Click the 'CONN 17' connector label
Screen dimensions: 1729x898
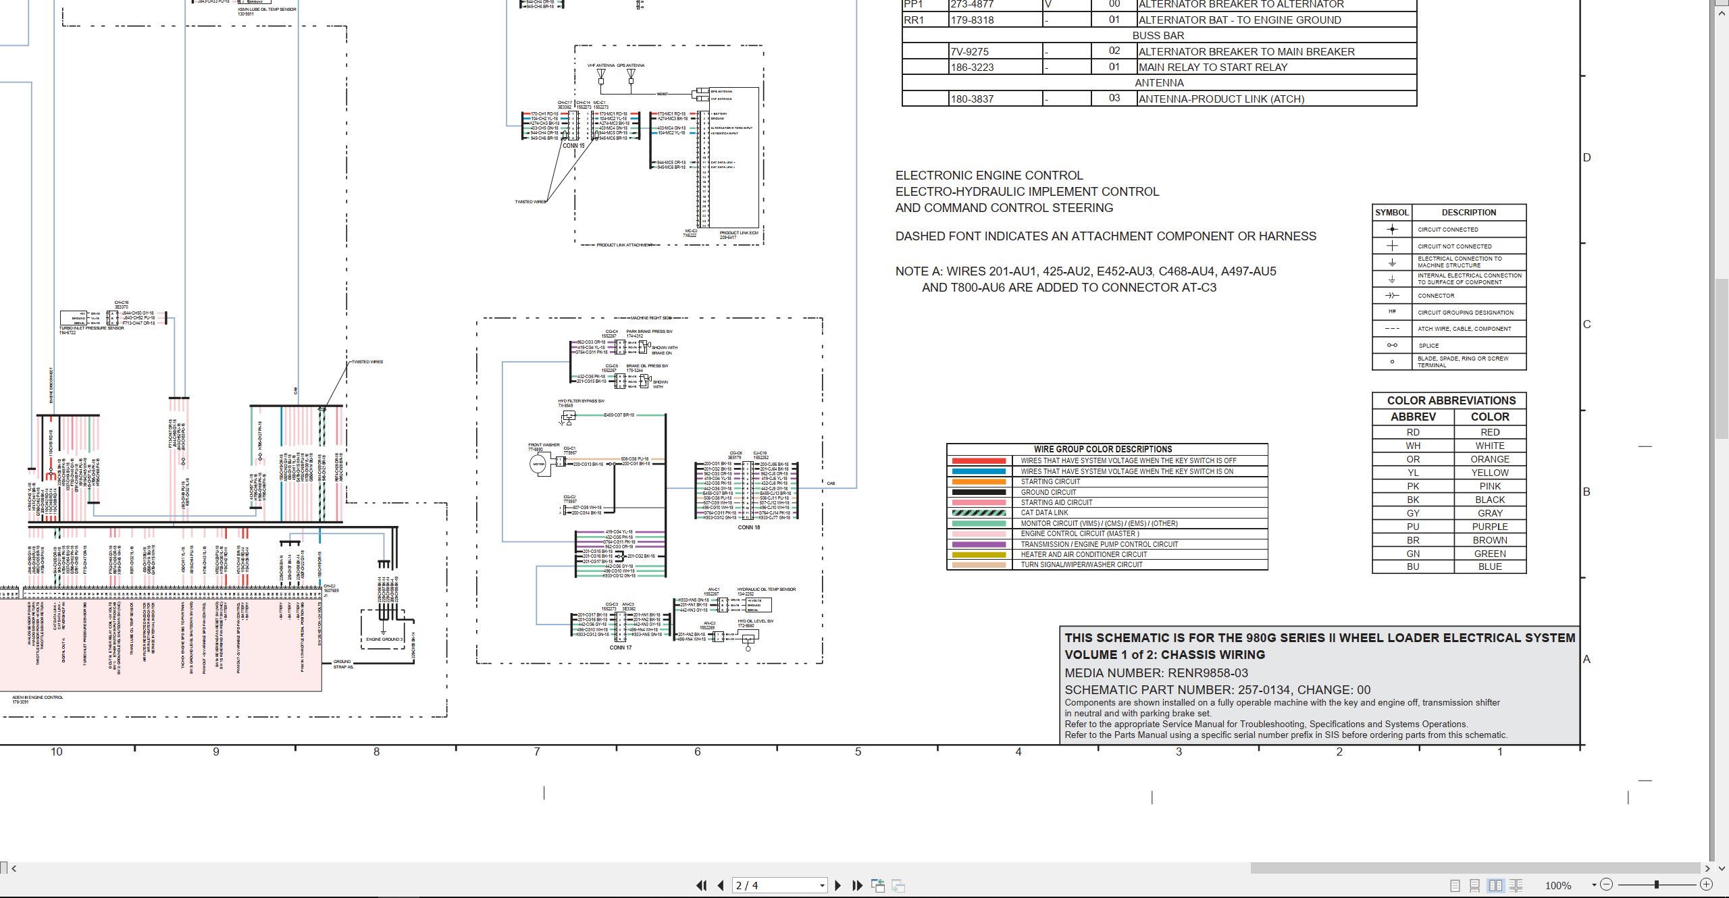(x=621, y=648)
